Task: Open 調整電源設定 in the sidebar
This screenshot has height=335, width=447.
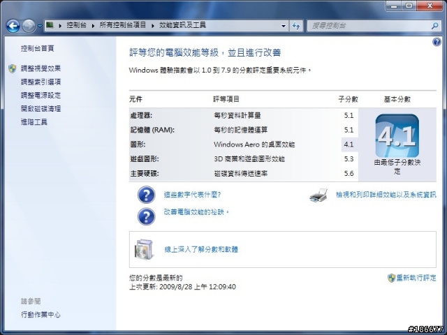Action: [x=41, y=95]
